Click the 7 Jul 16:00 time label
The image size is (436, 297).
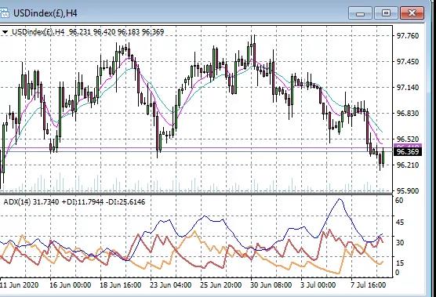point(368,285)
